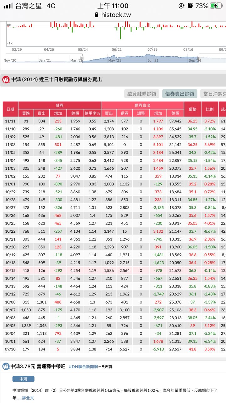Switch to 借券賣出餘額 tab
226x403 pixels.
(x=180, y=94)
